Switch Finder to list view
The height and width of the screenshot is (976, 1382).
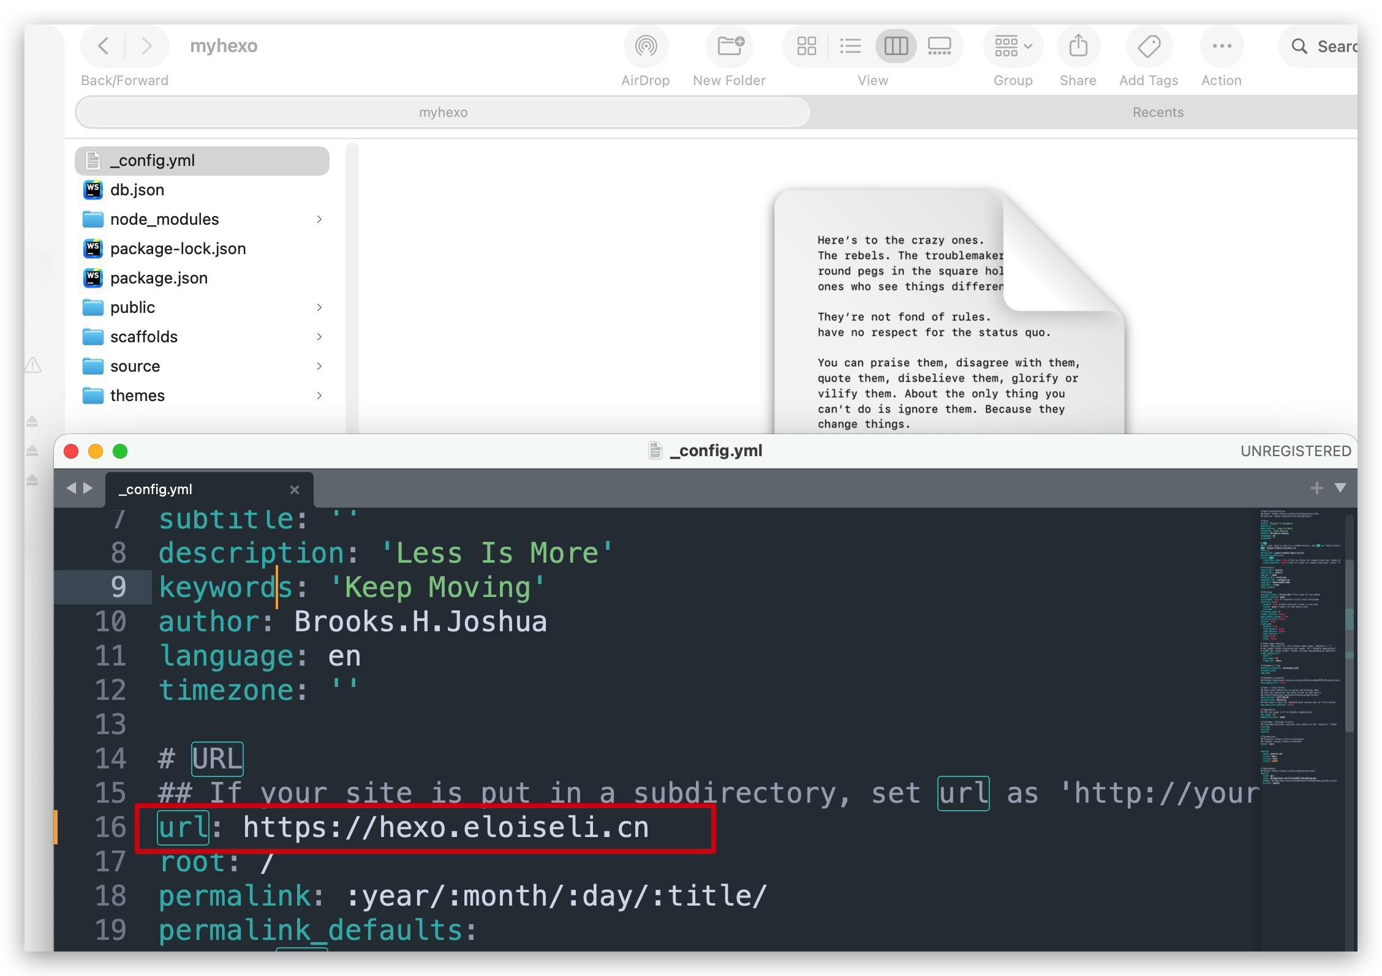pos(850,46)
